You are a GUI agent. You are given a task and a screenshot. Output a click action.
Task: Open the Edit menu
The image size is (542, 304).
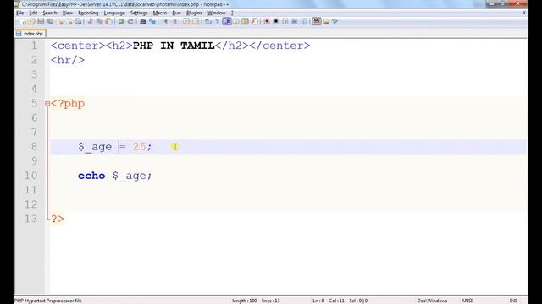(33, 13)
